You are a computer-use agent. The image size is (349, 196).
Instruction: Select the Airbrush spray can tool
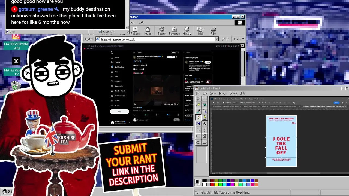198,124
